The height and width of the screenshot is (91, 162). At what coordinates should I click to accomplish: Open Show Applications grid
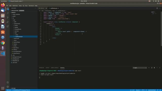point(3,88)
